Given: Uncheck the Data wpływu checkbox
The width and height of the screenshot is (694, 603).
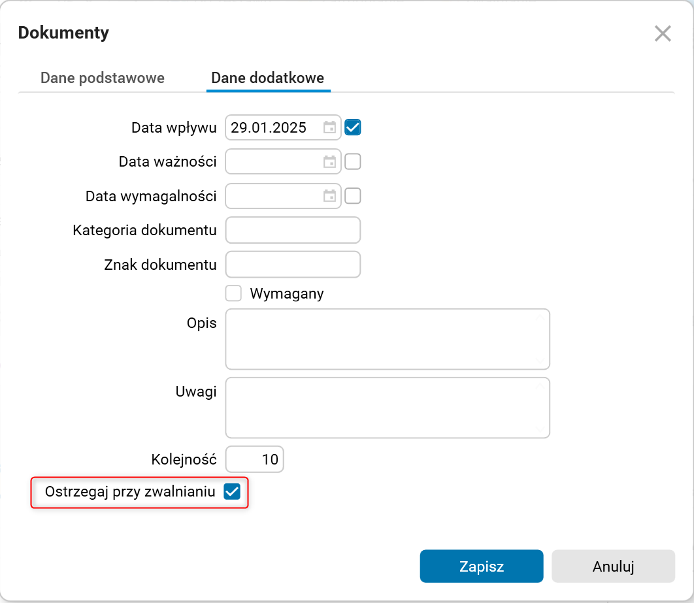Looking at the screenshot, I should point(353,127).
